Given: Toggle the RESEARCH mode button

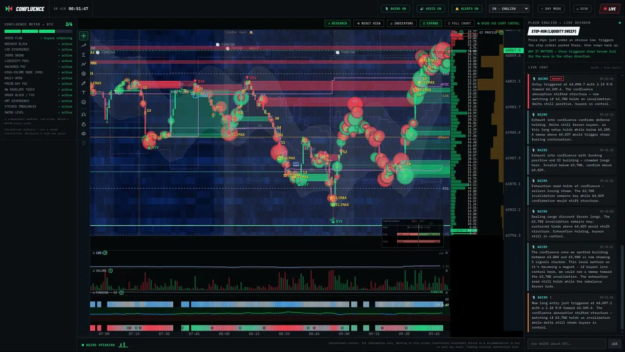Looking at the screenshot, I should [337, 23].
